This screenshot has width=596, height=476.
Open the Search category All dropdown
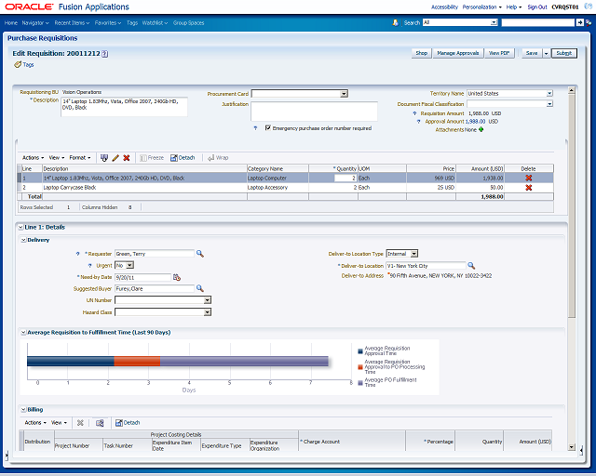click(x=494, y=22)
